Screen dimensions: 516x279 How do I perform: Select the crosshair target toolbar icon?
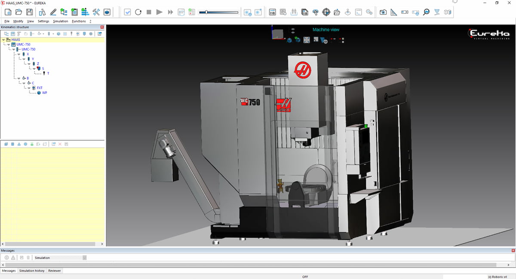click(326, 12)
